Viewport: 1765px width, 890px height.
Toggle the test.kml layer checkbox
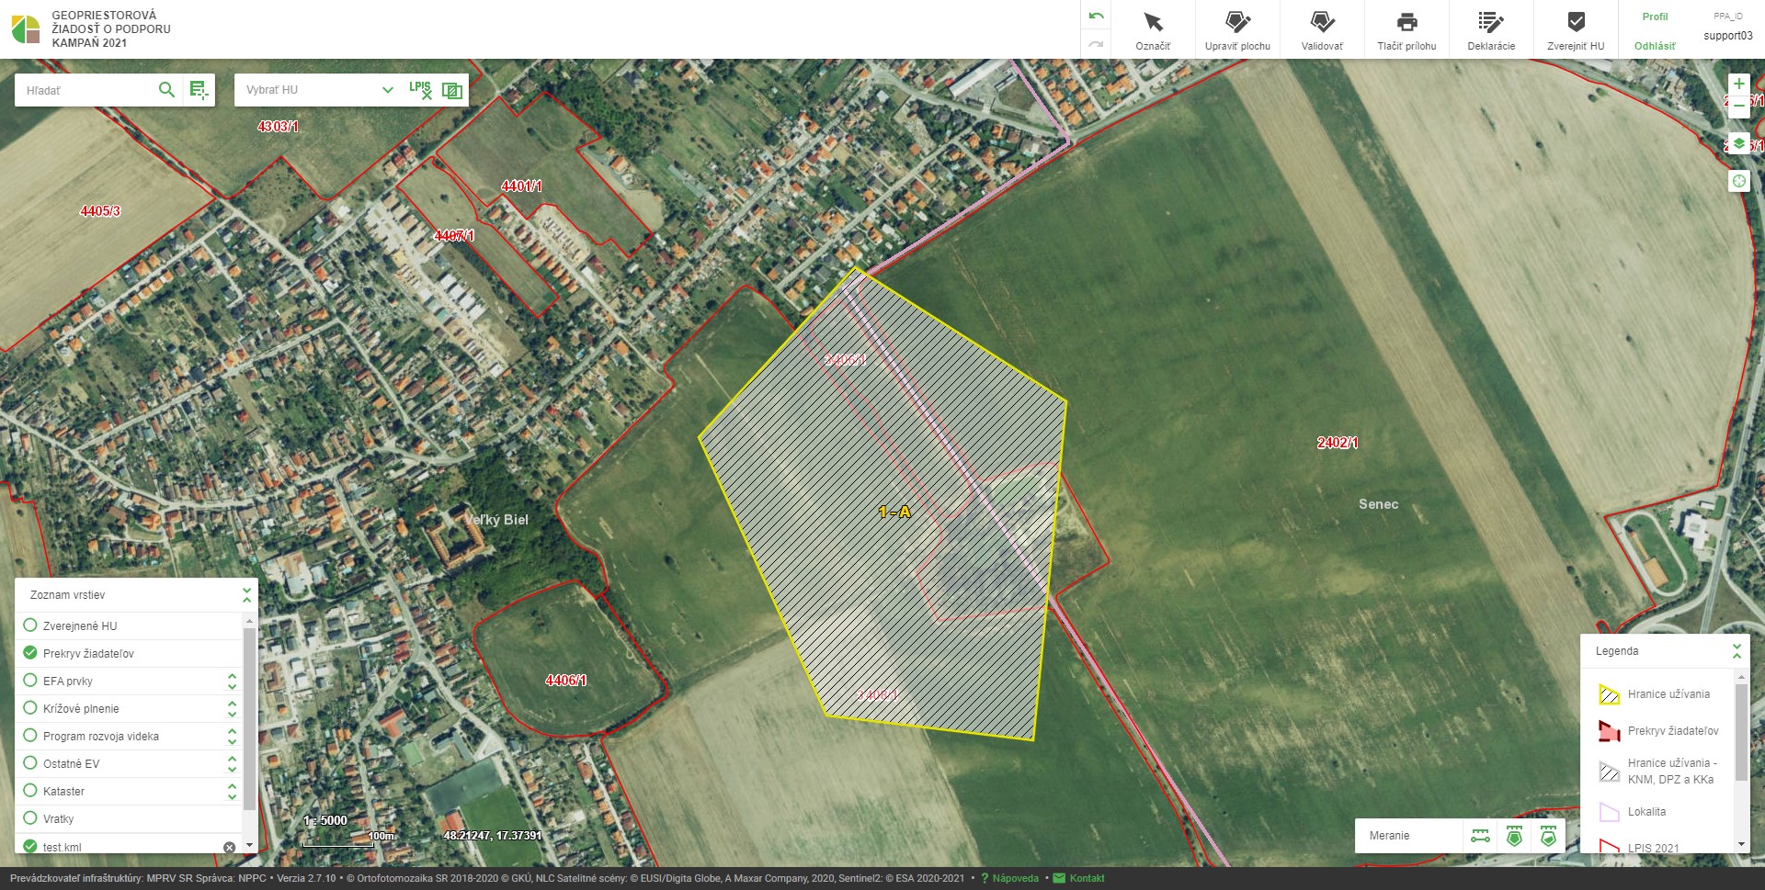point(30,846)
